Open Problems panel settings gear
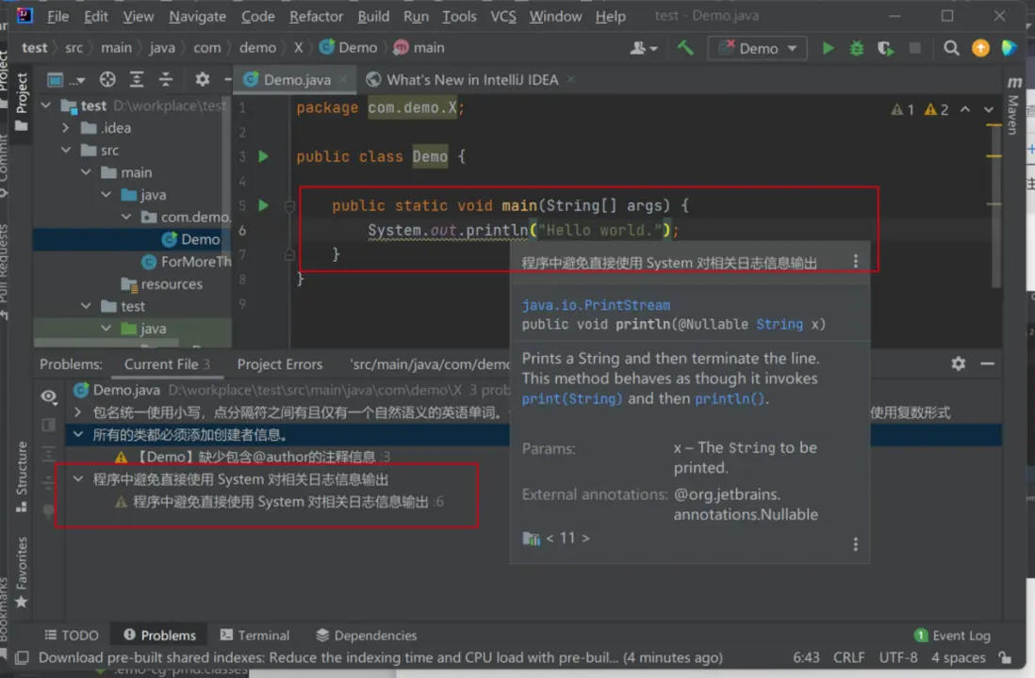1035x678 pixels. pos(958,364)
